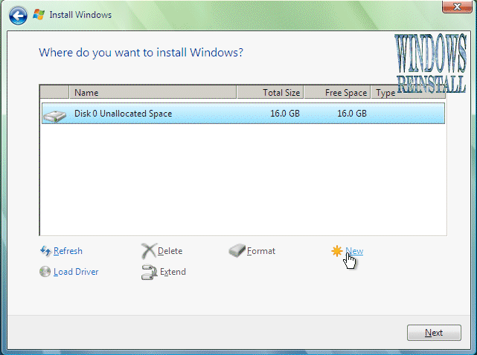
Task: Click the Extend partition icon
Action: point(149,272)
